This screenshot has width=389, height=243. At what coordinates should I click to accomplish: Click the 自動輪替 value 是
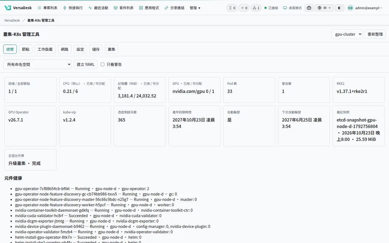point(229,120)
